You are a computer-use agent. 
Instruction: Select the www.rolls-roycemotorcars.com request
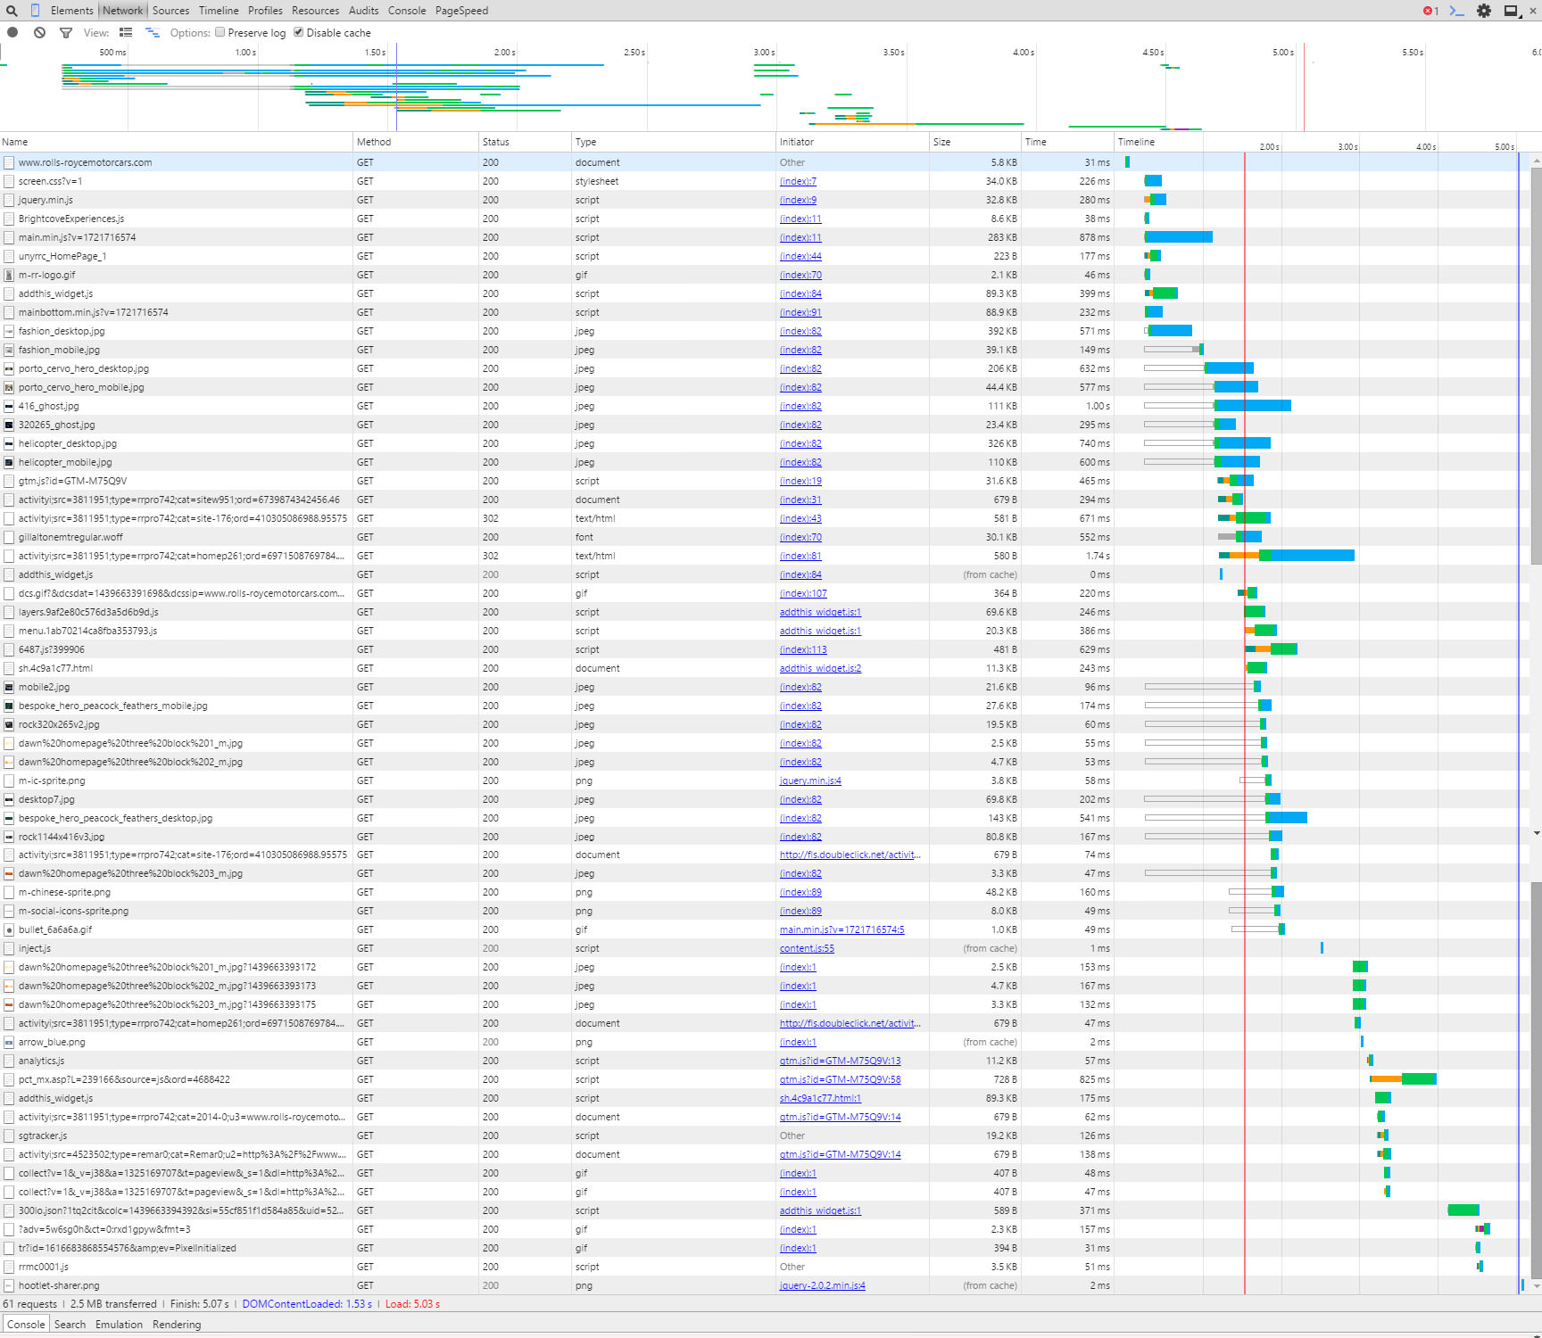point(85,162)
